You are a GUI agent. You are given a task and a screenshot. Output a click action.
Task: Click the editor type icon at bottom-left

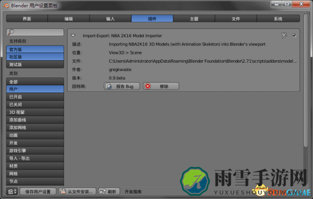(12, 191)
